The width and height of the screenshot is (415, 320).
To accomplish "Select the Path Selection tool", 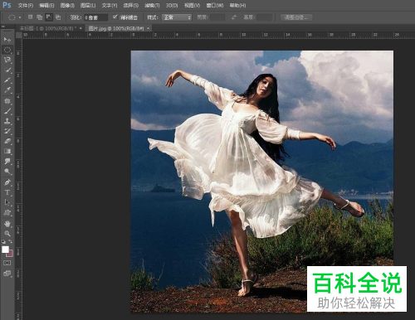I will (7, 202).
